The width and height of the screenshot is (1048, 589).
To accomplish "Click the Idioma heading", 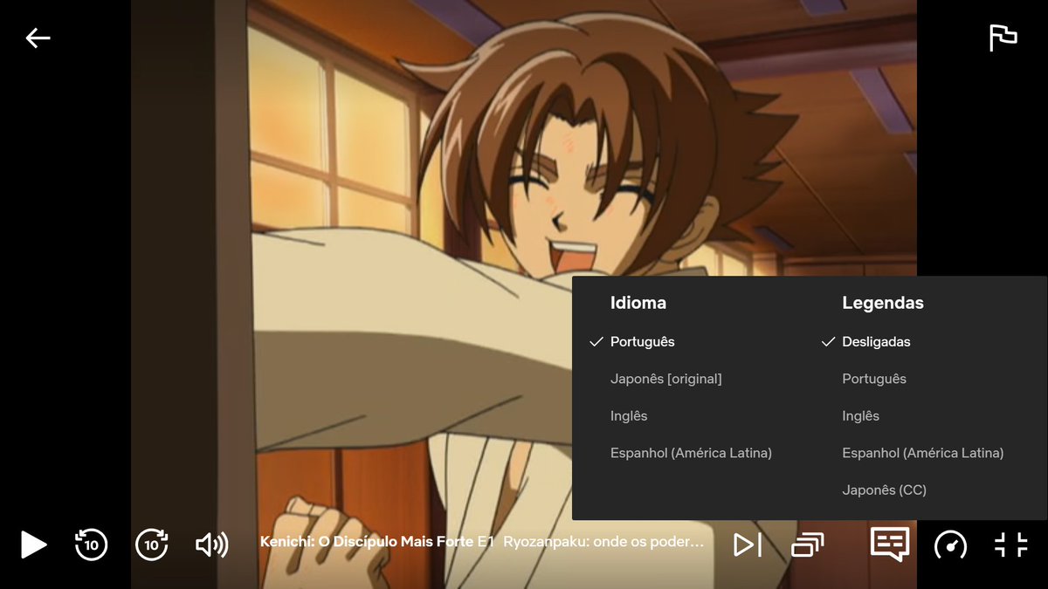I will point(638,303).
